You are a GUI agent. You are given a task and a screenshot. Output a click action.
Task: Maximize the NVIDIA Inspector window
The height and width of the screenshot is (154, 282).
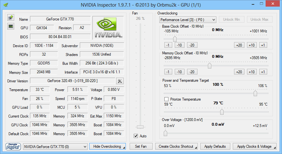261,3
